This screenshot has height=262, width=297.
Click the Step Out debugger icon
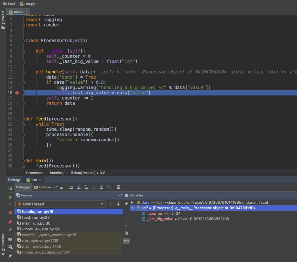[x=101, y=187]
